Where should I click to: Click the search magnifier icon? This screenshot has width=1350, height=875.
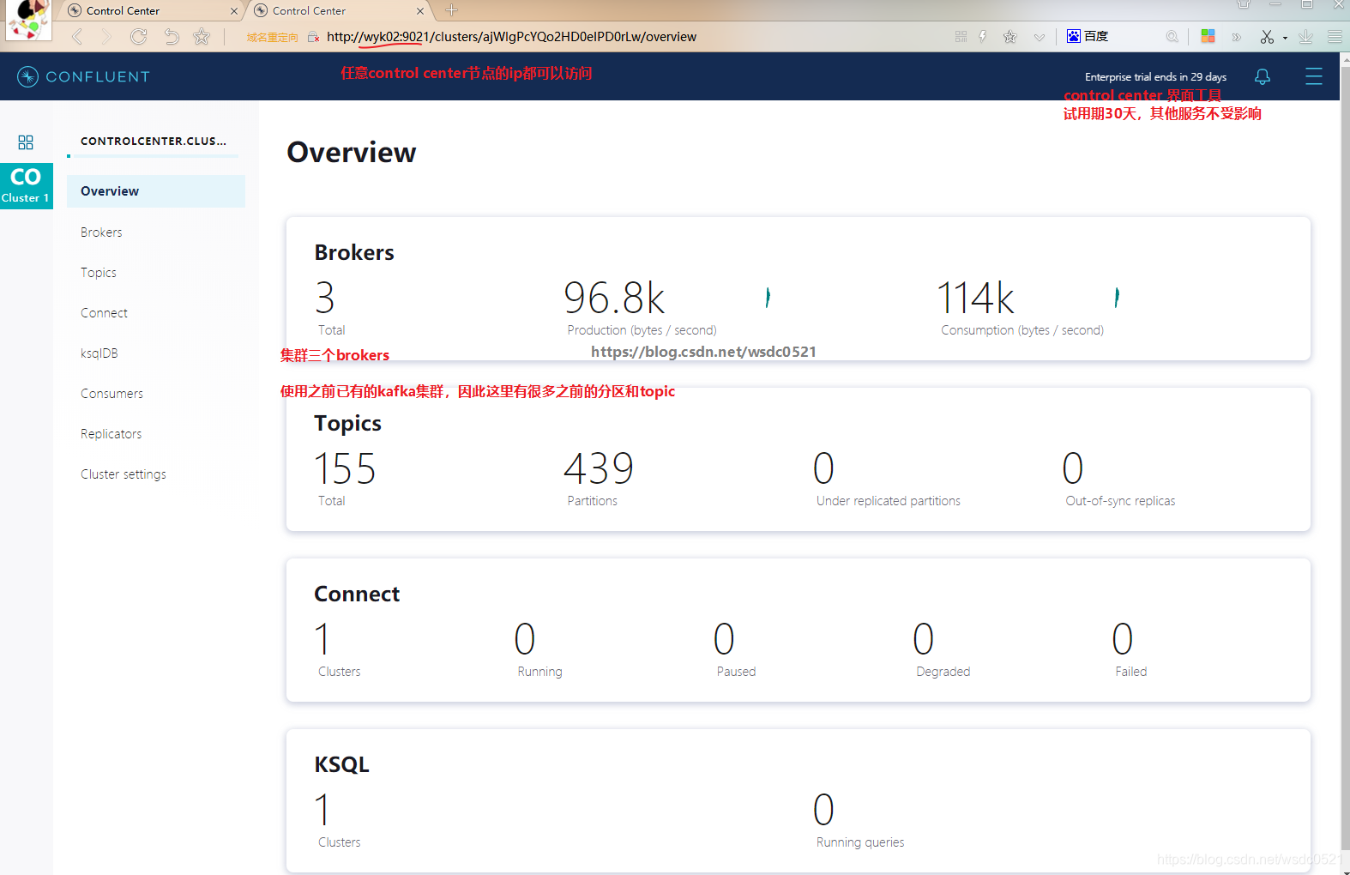[1172, 37]
